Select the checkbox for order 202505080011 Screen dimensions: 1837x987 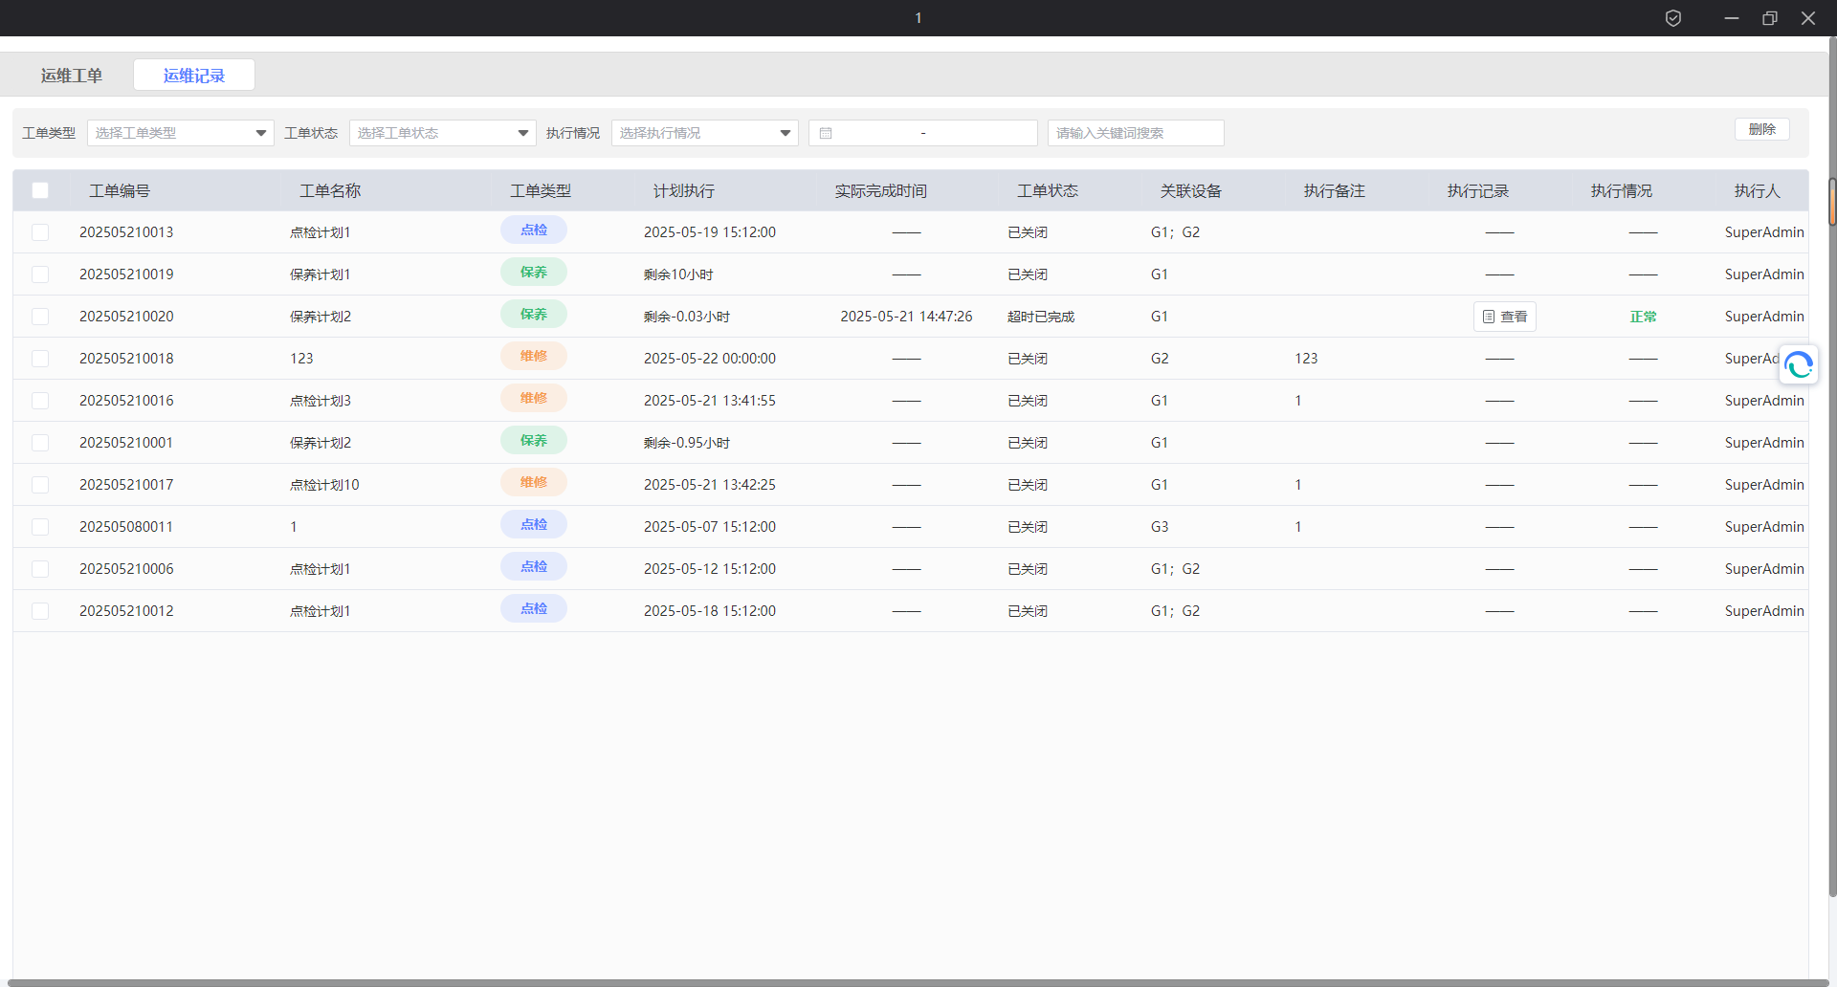[x=40, y=527]
